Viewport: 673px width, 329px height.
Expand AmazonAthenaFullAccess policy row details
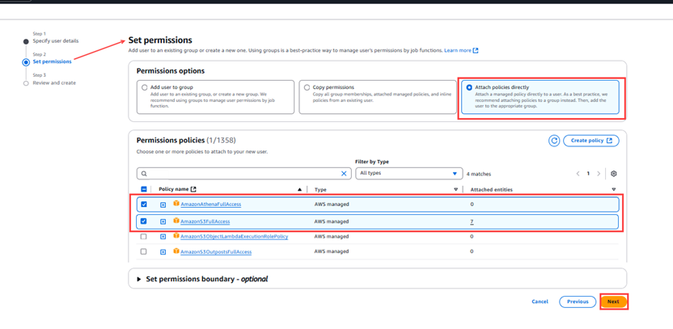pyautogui.click(x=163, y=205)
